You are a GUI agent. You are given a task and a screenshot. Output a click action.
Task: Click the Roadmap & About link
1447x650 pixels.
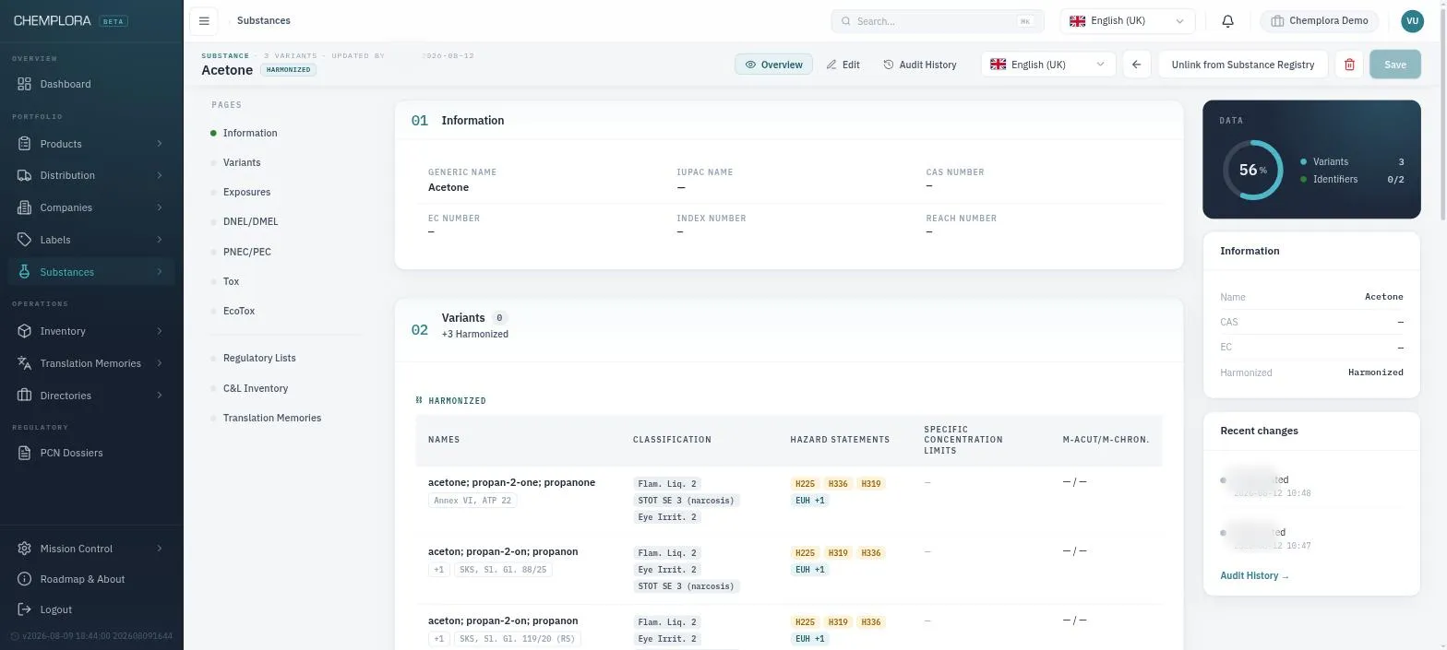(82, 579)
